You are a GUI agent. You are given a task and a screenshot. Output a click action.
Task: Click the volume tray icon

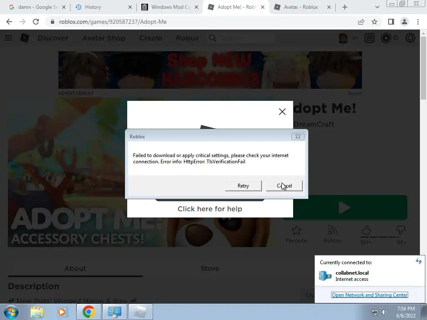[x=385, y=312]
